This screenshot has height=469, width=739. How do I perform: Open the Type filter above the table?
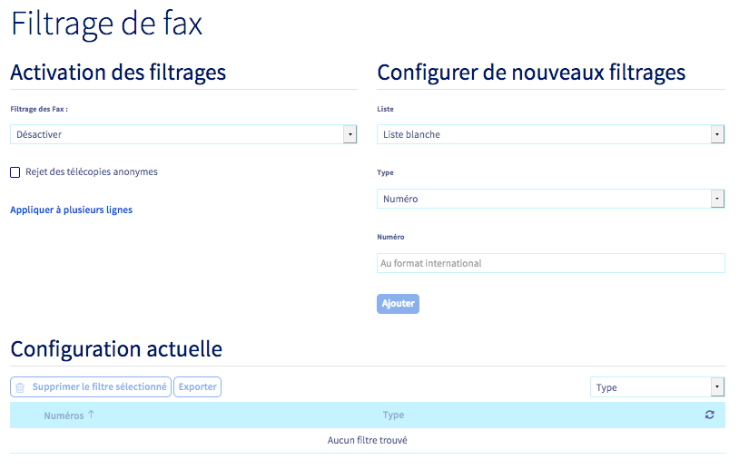tap(649, 387)
